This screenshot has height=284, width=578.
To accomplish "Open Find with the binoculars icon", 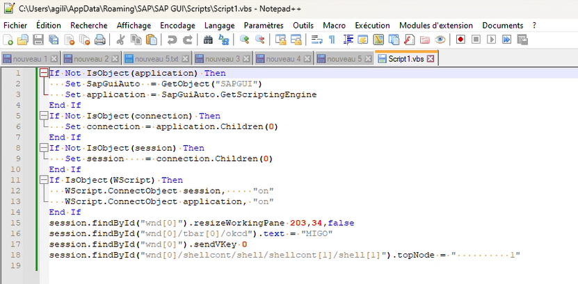I will 208,40.
